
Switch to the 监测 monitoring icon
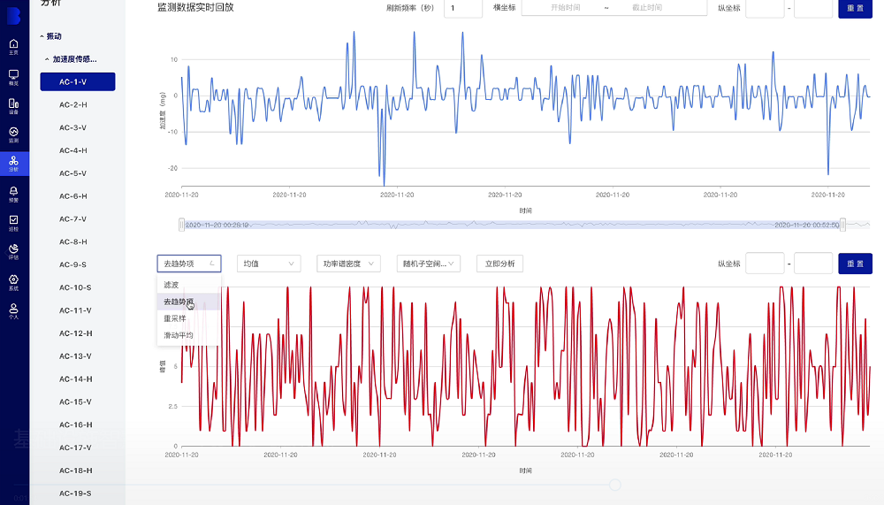(x=13, y=134)
